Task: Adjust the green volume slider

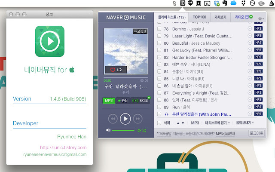Action: [x=123, y=130]
